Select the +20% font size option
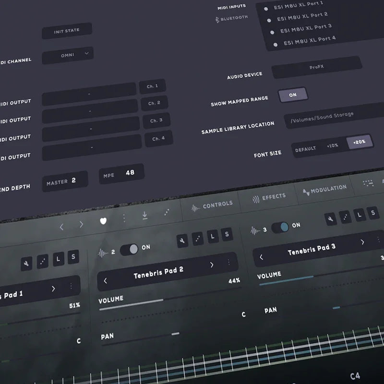This screenshot has height=384, width=384. tap(359, 142)
